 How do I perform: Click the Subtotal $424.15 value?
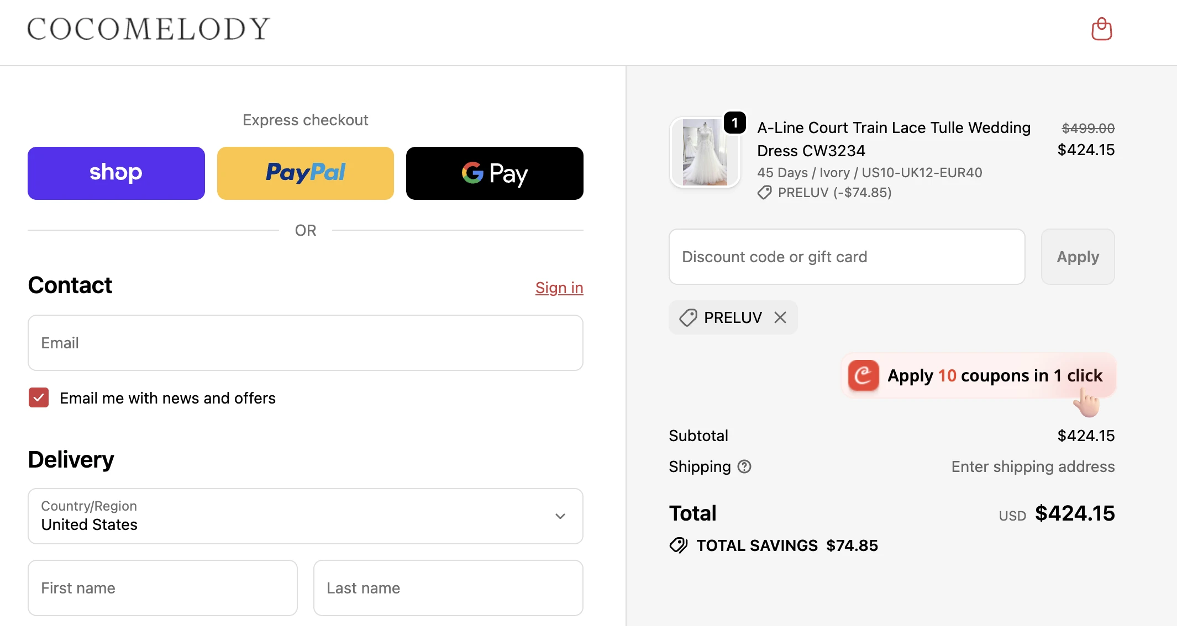point(1086,436)
